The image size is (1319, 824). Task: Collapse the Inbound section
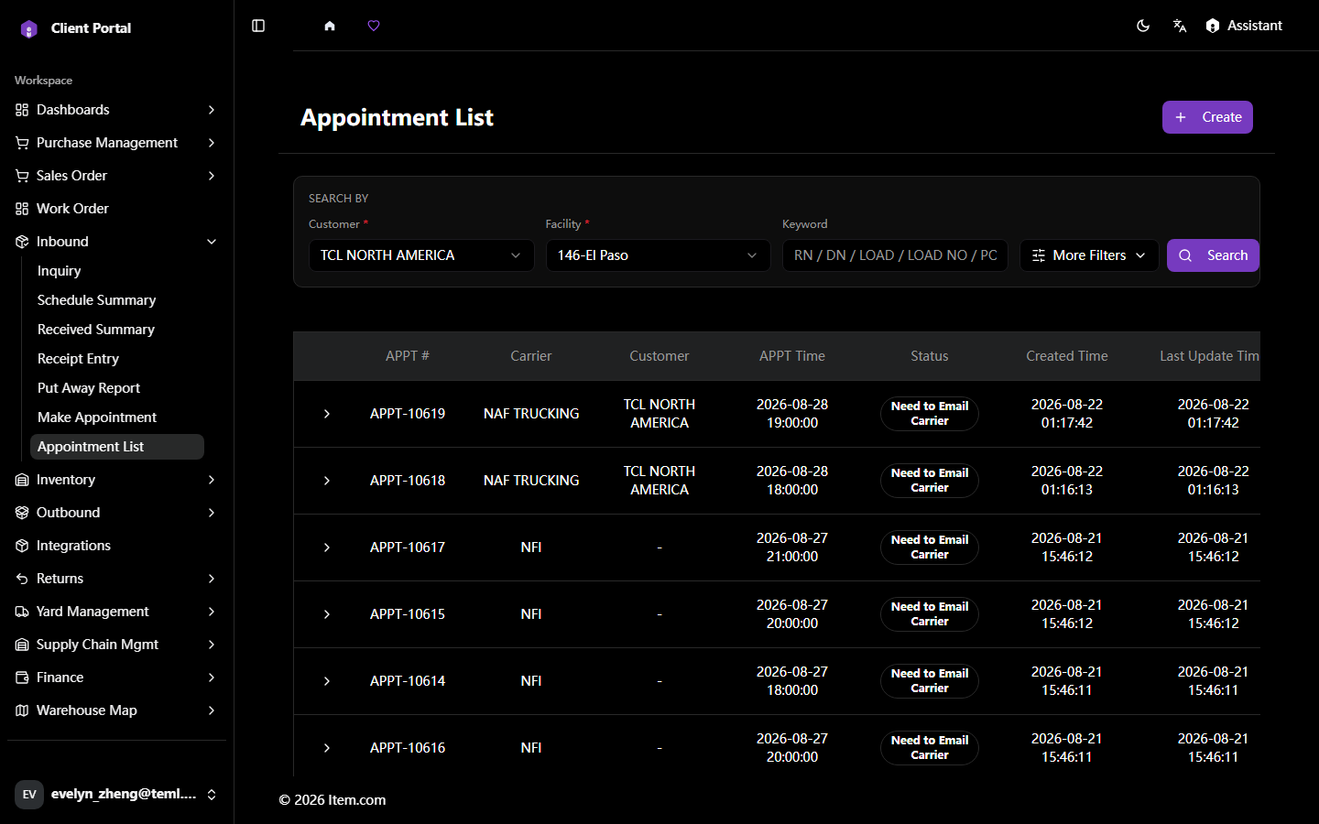tap(116, 242)
